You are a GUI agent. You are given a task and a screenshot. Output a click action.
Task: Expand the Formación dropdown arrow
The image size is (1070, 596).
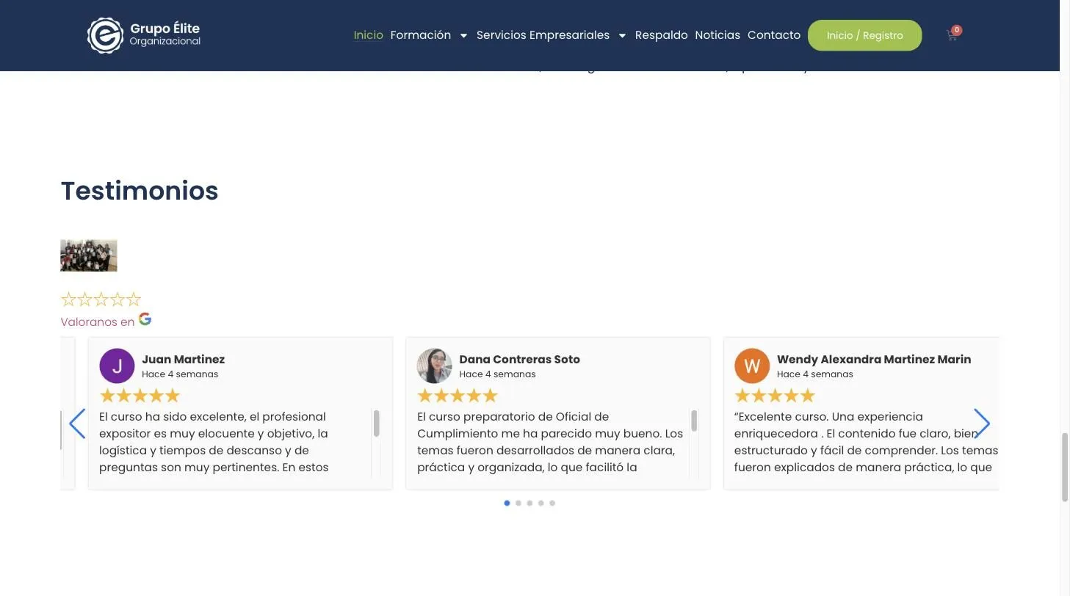463,35
